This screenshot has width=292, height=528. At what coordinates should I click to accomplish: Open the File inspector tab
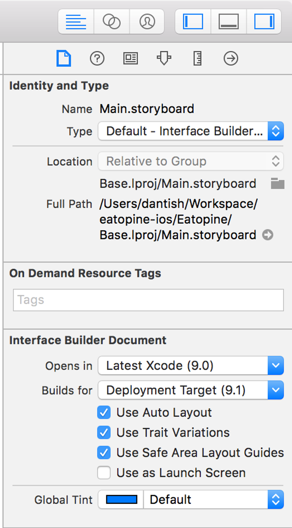coord(63,59)
